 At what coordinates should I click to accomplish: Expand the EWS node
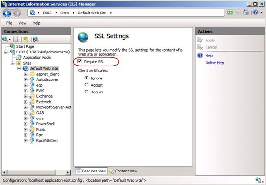coord(26,91)
